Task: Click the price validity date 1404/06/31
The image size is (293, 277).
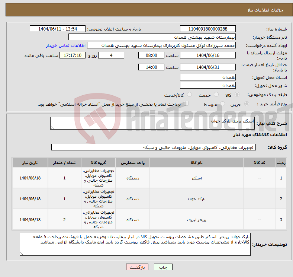Action: [x=207, y=67]
